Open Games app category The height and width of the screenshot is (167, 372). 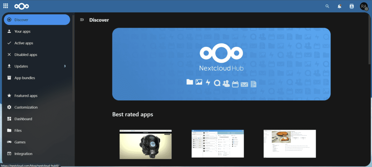pyautogui.click(x=37, y=142)
